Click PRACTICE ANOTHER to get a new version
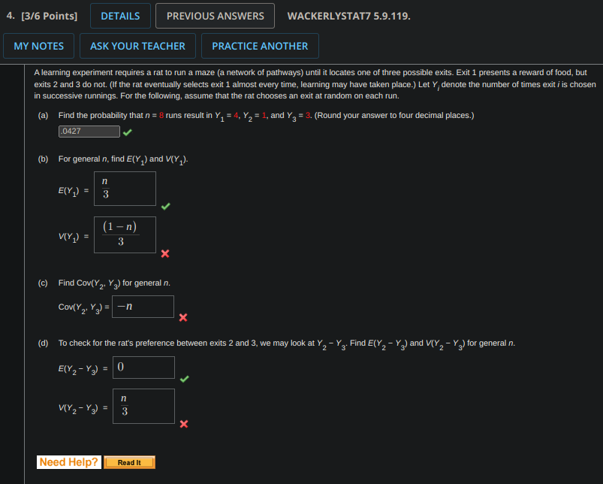 tap(260, 45)
